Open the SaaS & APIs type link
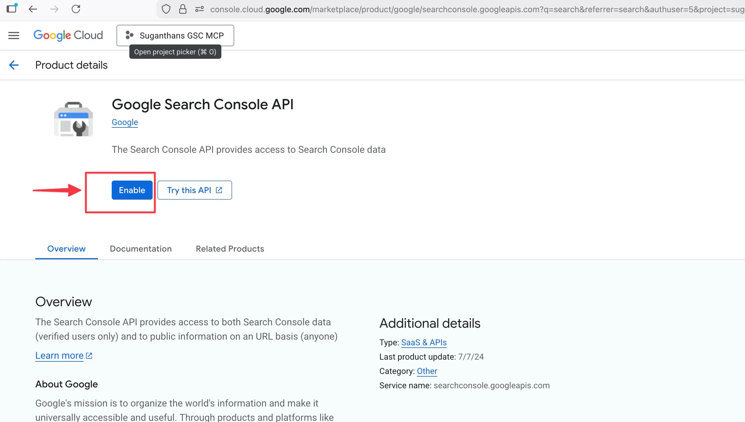Viewport: 745px width, 422px height. pyautogui.click(x=424, y=342)
